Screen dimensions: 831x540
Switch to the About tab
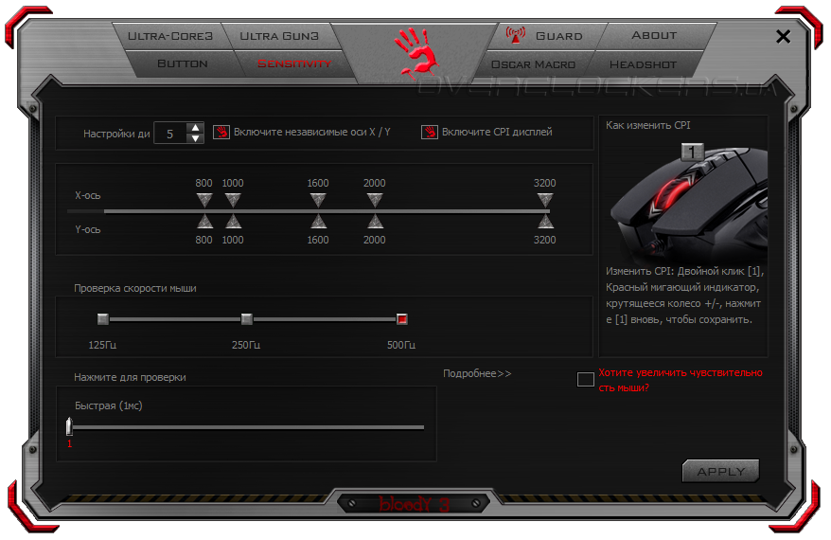(x=654, y=36)
